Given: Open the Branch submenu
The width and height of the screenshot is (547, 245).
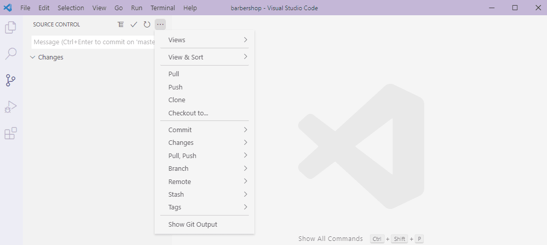Looking at the screenshot, I should click(205, 168).
